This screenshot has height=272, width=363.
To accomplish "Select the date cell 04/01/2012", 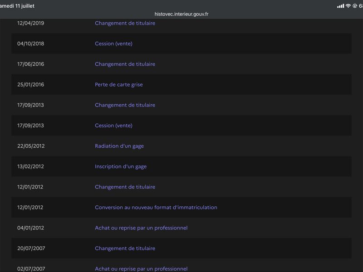I will (x=30, y=228).
